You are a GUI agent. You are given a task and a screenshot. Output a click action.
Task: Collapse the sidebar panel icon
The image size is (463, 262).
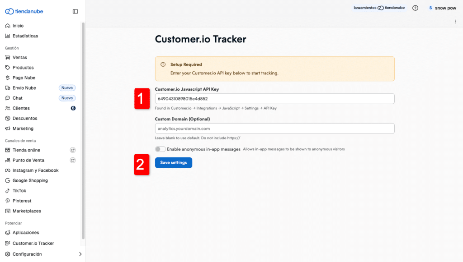click(x=76, y=11)
